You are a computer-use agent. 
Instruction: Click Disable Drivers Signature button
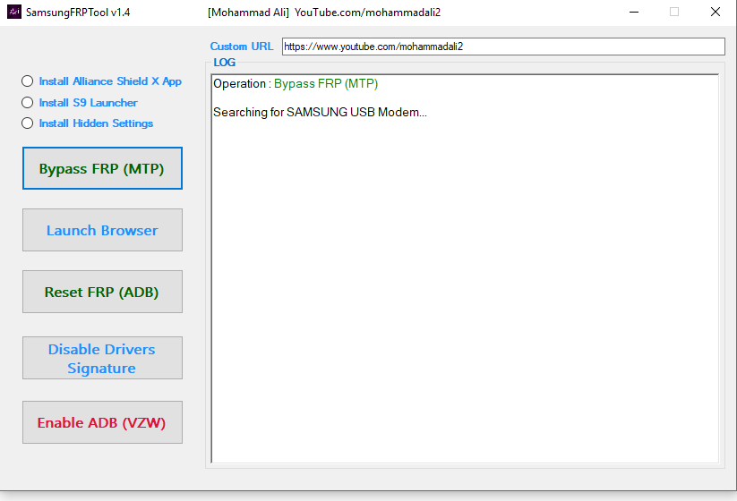(102, 358)
